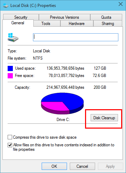This screenshot has width=126, height=173.
Task: Open the Quota tab
Action: point(106,17)
